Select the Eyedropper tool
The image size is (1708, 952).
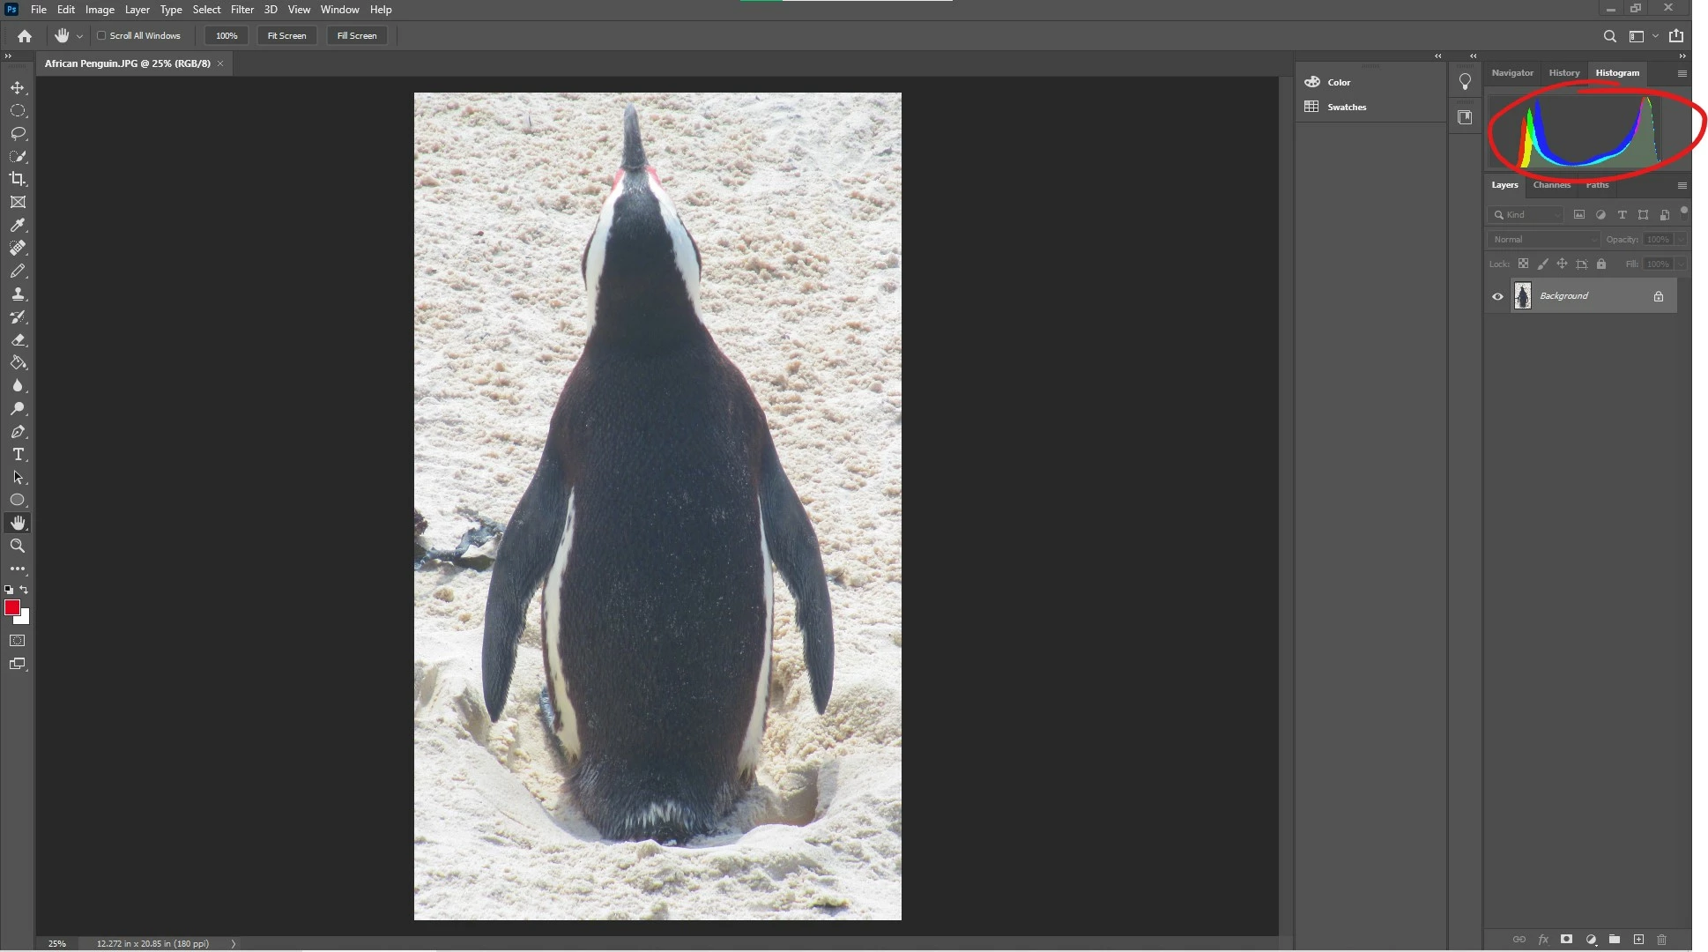[x=18, y=225]
